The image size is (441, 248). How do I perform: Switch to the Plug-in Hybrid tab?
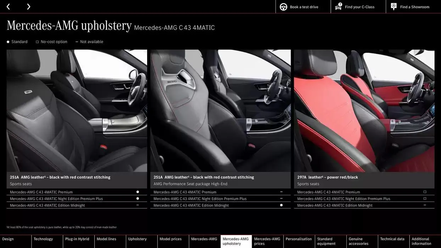[x=78, y=239]
